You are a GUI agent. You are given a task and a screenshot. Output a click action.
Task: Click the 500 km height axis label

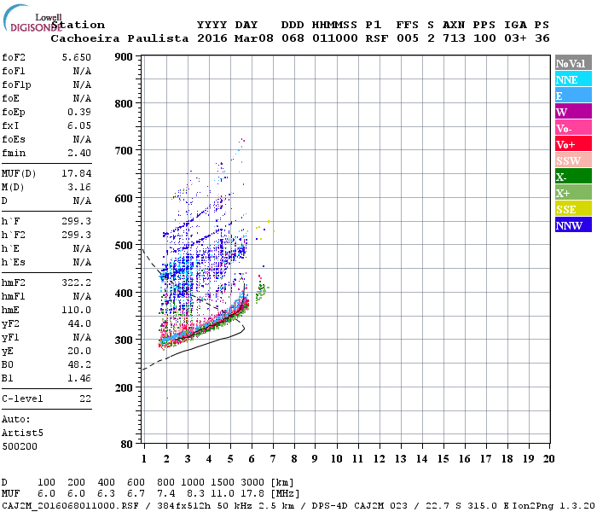coord(124,246)
